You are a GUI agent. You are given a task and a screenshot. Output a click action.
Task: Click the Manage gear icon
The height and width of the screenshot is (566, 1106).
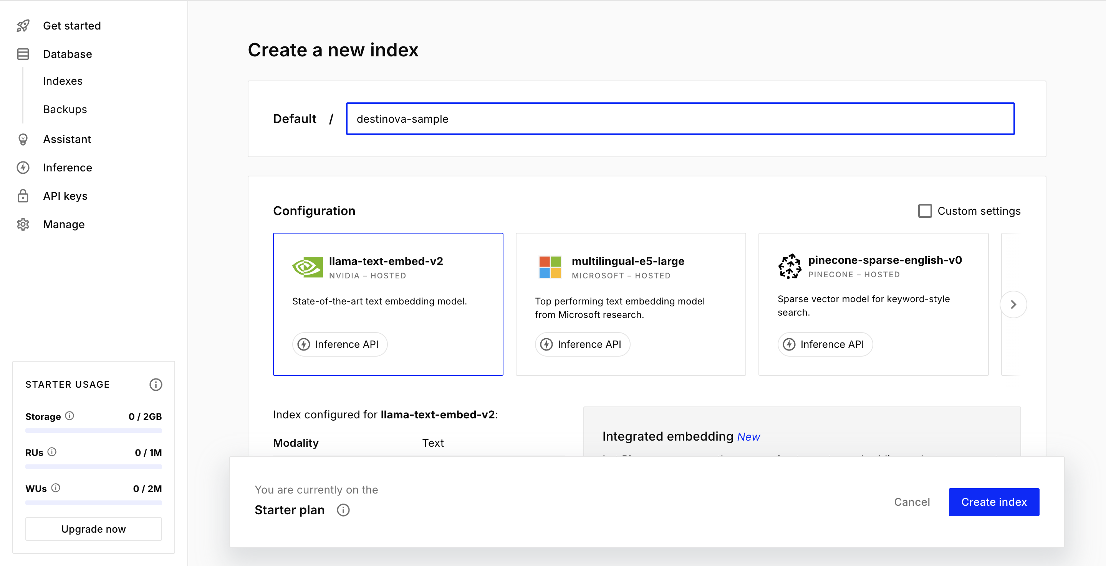[x=23, y=224]
